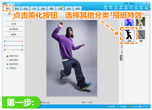
Task: Select the 裁剪 (Crop) scissors icon
Action: 126,7
